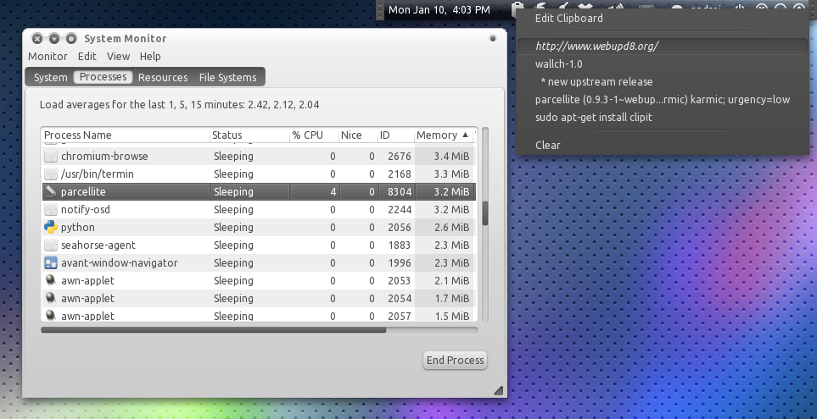Click the load averages text line
The width and height of the screenshot is (817, 419).
[x=179, y=104]
